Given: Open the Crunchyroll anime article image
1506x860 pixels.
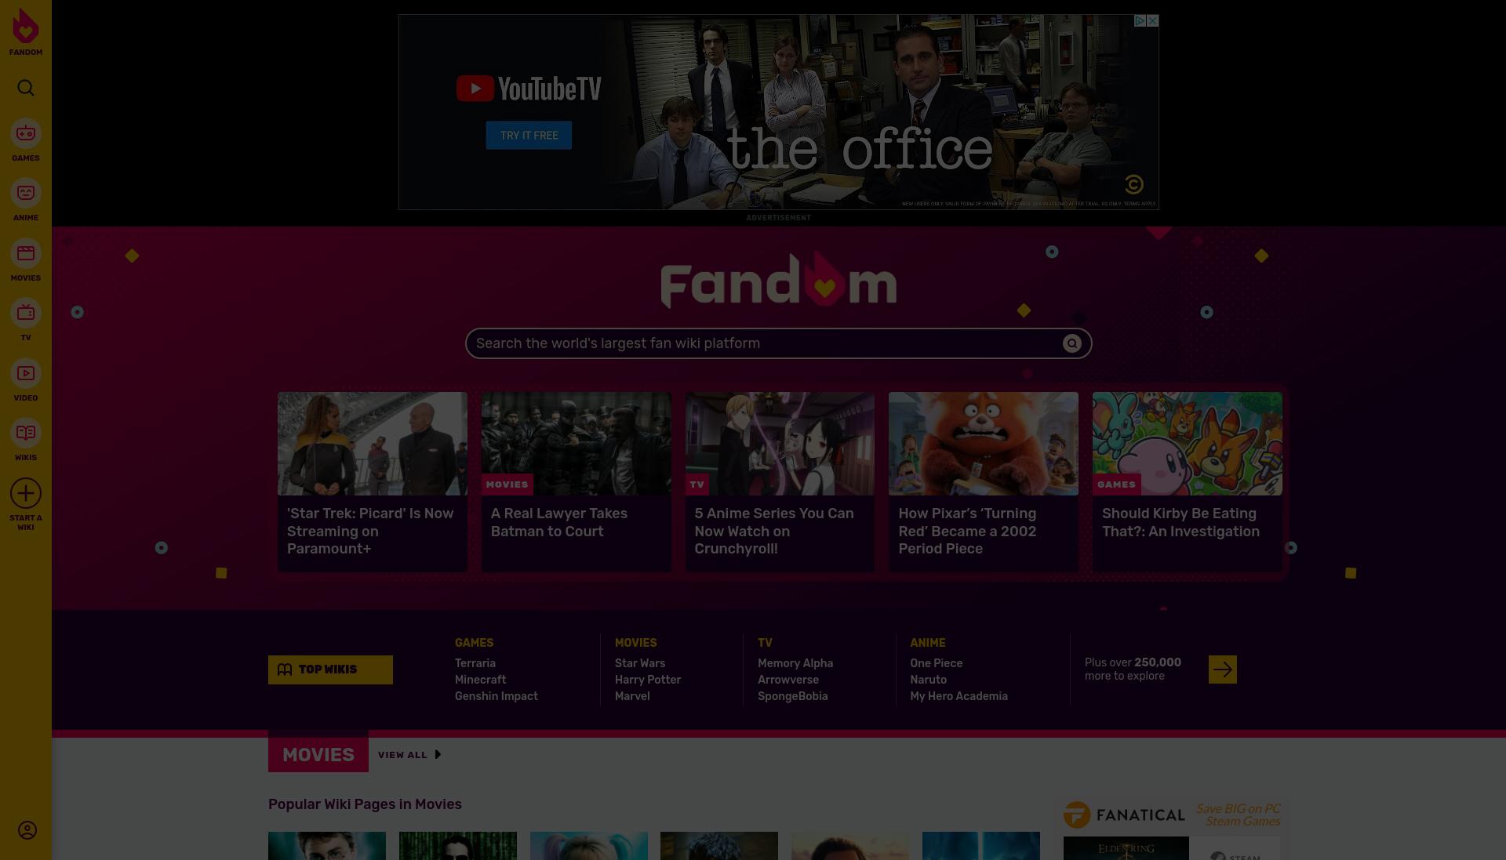Looking at the screenshot, I should click(780, 444).
